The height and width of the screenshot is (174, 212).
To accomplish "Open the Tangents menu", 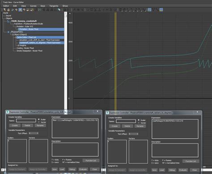I will pyautogui.click(x=54, y=6).
